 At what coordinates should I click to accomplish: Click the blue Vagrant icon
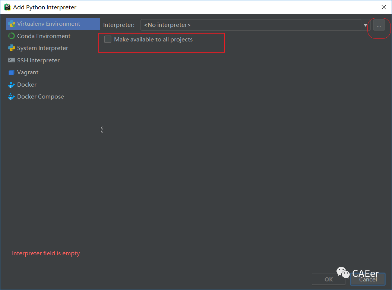(x=12, y=73)
